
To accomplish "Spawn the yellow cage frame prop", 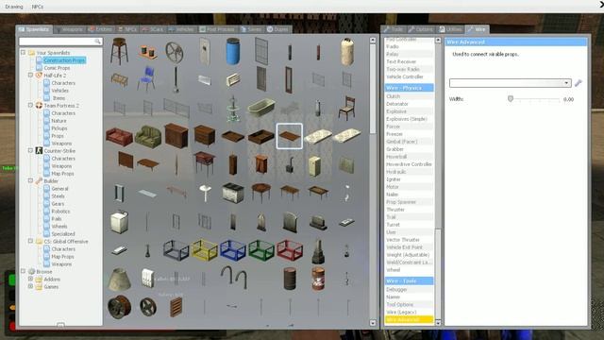I will [x=205, y=249].
